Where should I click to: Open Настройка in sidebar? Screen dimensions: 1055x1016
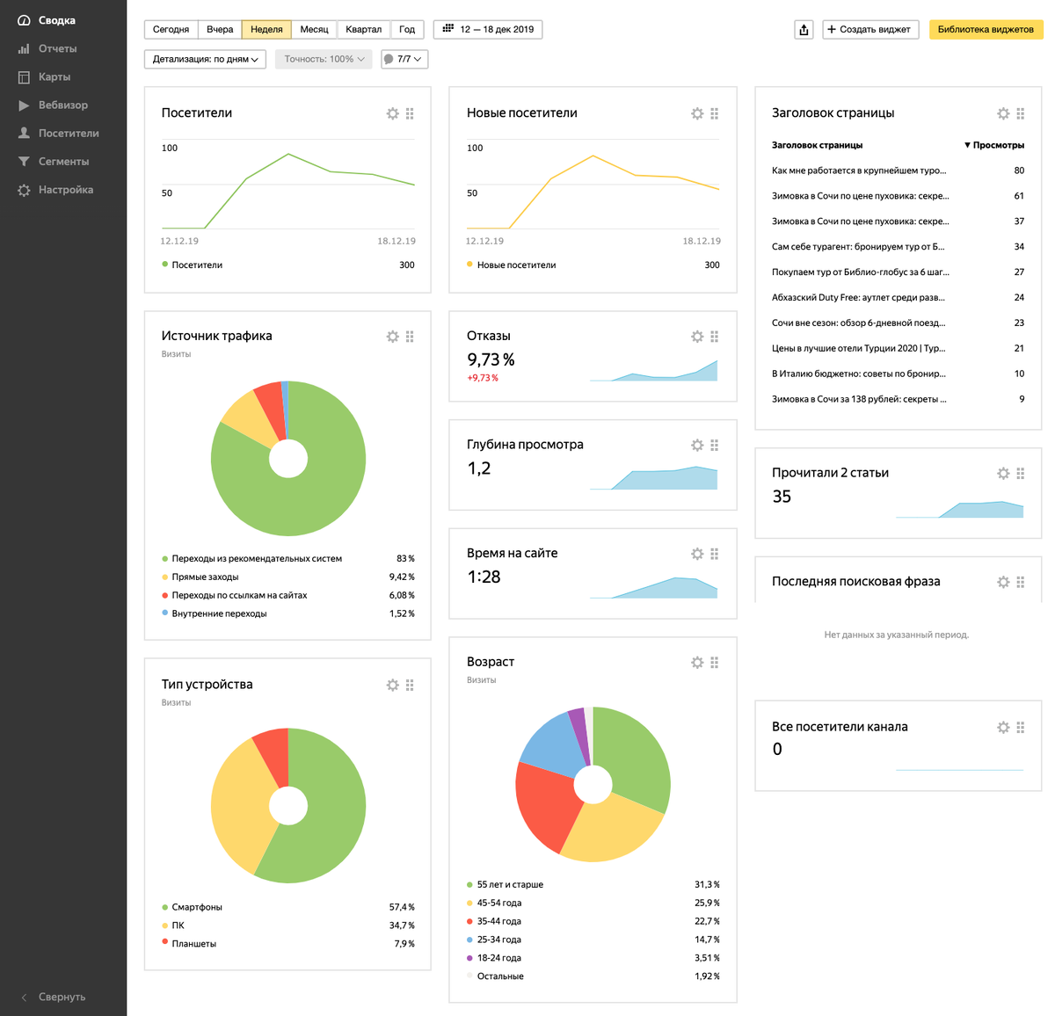55,190
